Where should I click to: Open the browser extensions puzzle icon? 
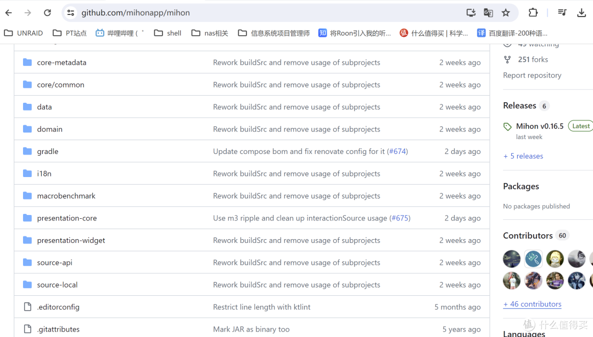coord(533,13)
